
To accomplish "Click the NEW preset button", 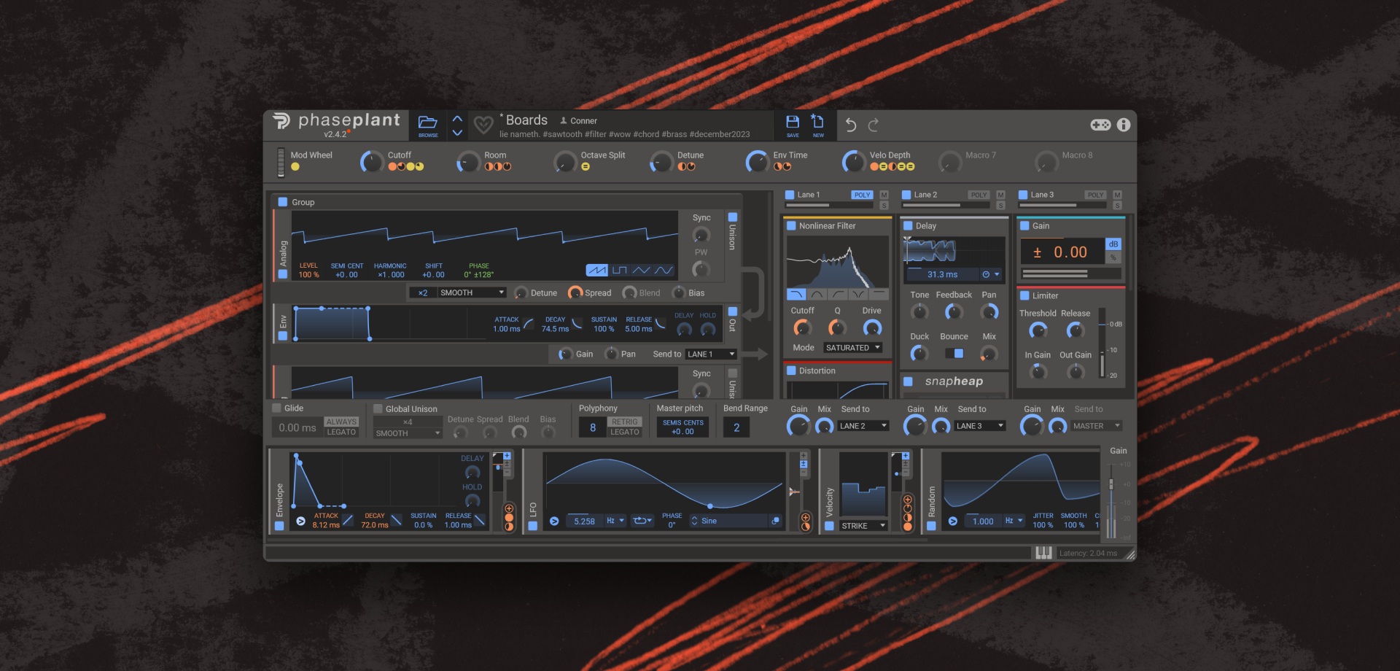I will click(817, 125).
